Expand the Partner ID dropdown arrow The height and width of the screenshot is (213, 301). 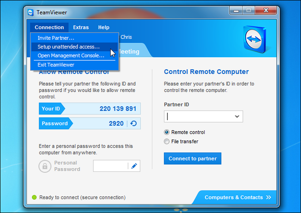(237, 116)
